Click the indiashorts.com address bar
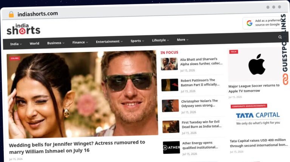Image resolution: width=290 pixels, height=162 pixels. click(37, 14)
